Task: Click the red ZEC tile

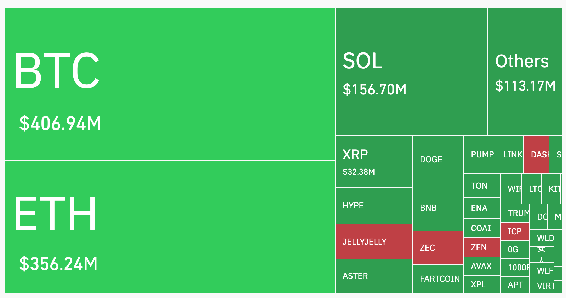Action: coord(438,248)
